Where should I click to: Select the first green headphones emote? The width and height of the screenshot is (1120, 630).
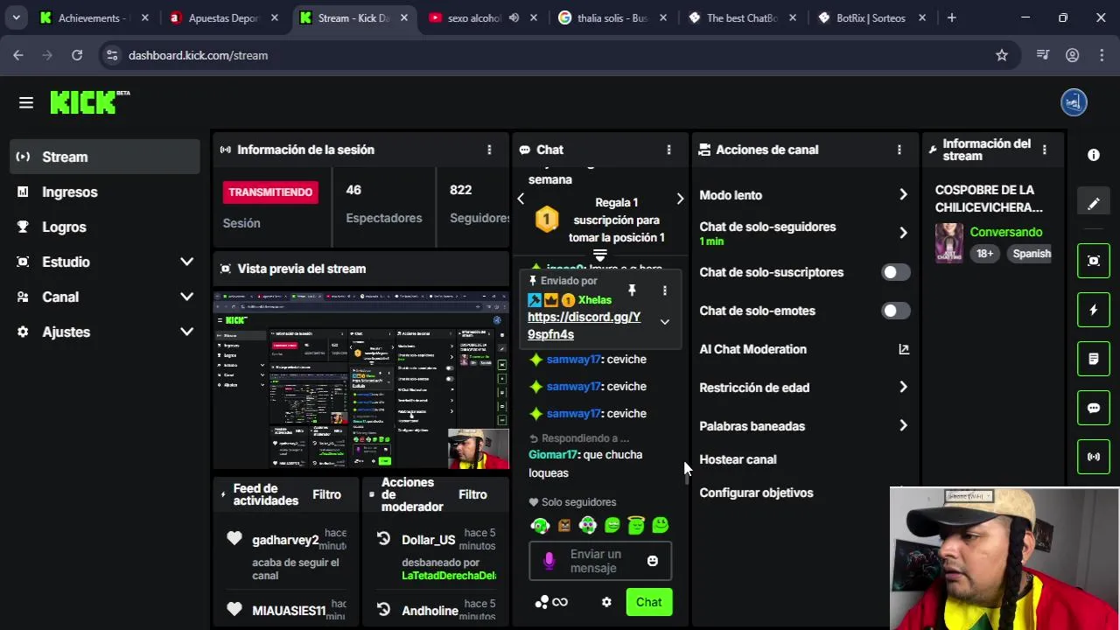(x=540, y=525)
